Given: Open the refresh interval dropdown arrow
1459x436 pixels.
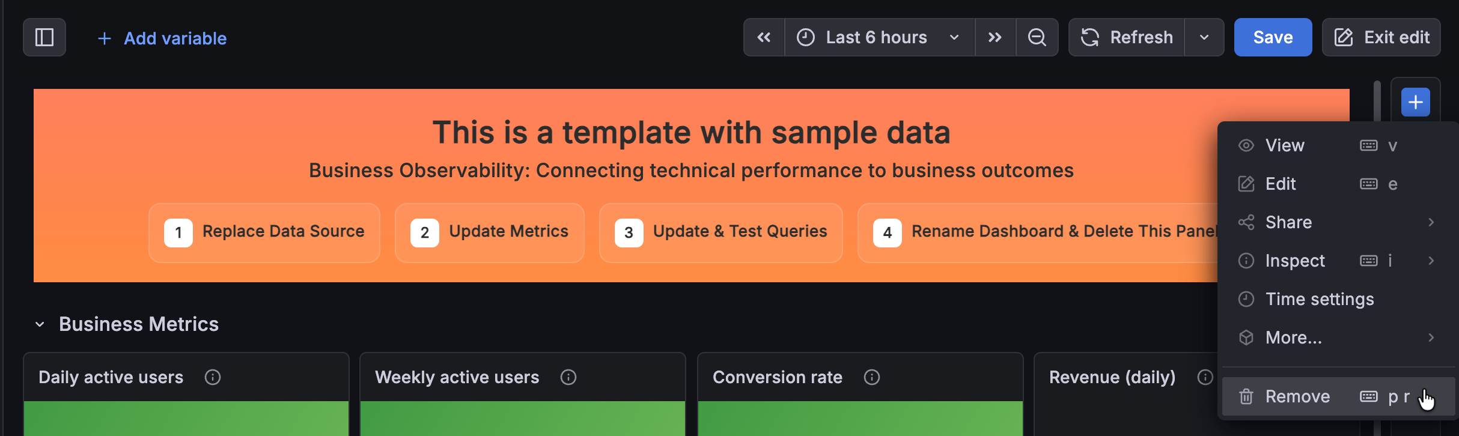Looking at the screenshot, I should (x=1204, y=37).
